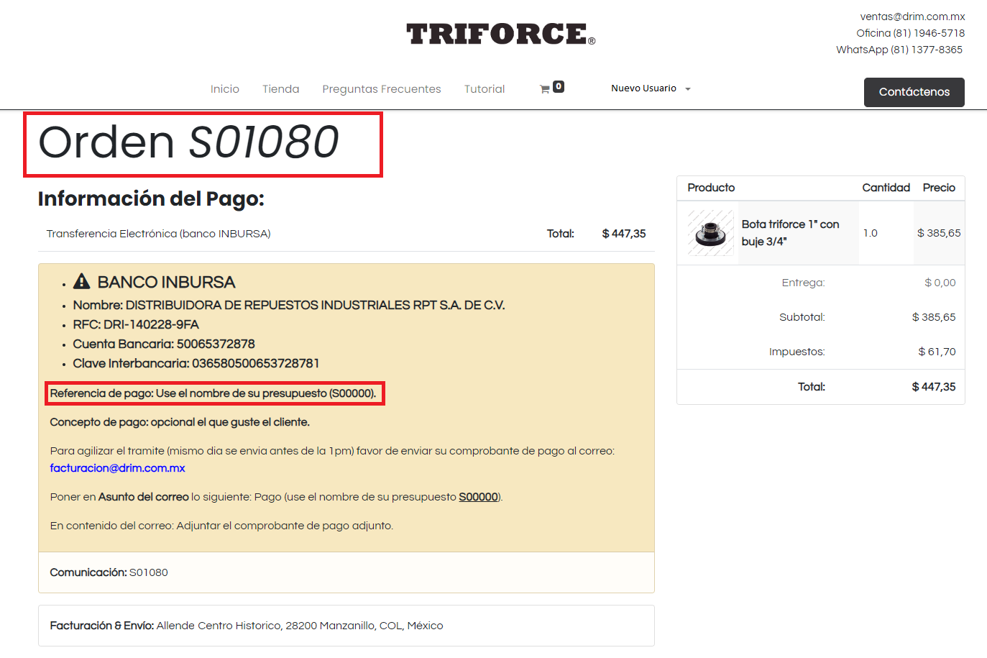
Task: Click the Subtotal $ 385,65 value
Action: [934, 317]
